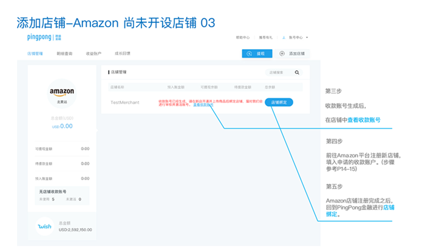Click the pingpong logo
Viewport: 425px width, 248px height.
44,37
